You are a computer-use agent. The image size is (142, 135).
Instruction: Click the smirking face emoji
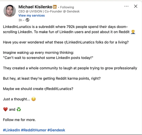pyautogui.click(x=33, y=99)
